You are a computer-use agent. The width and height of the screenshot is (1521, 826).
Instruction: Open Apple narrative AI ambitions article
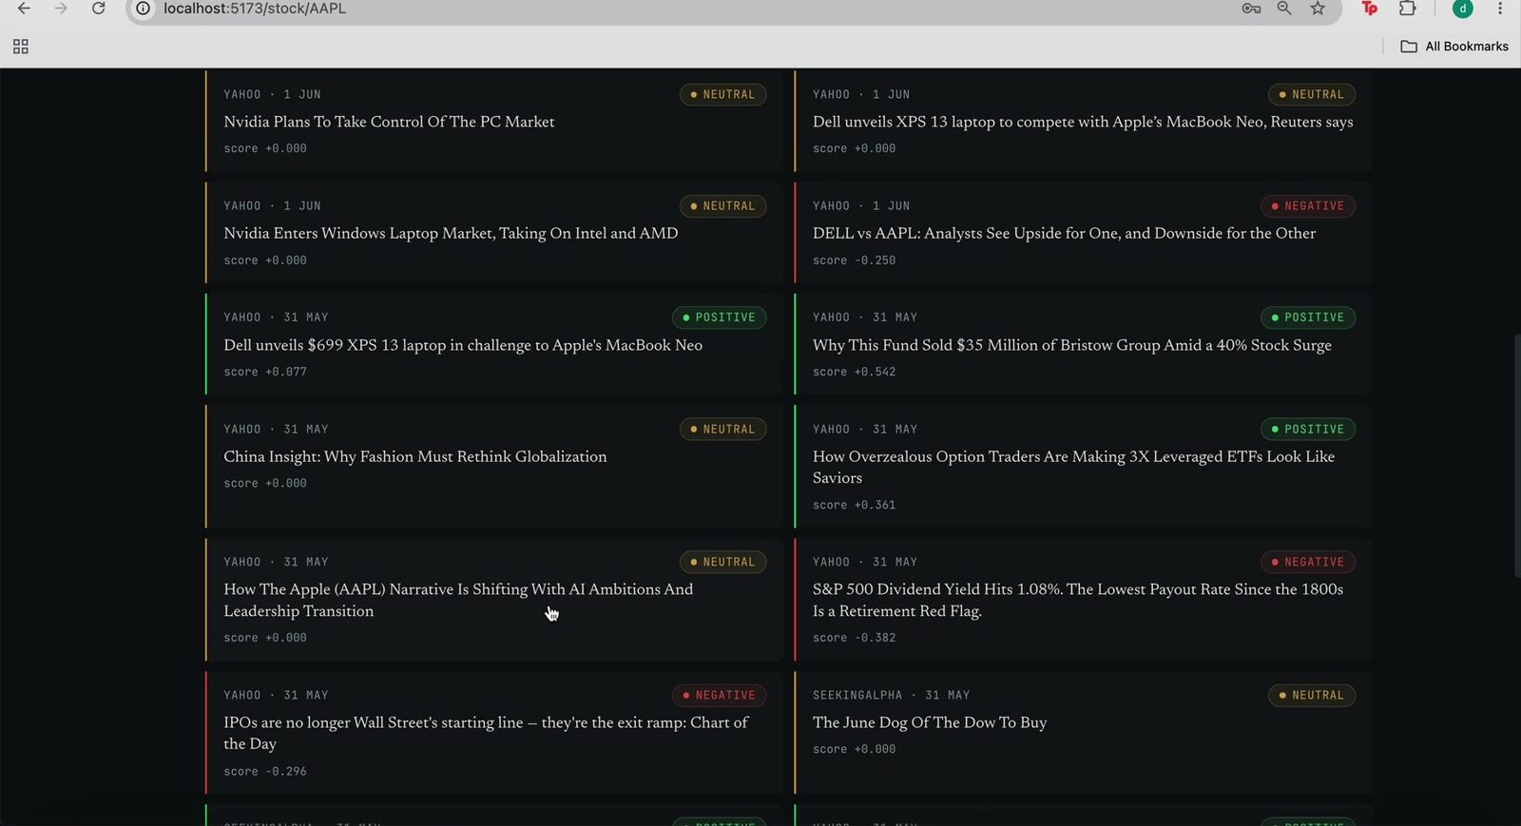458,600
